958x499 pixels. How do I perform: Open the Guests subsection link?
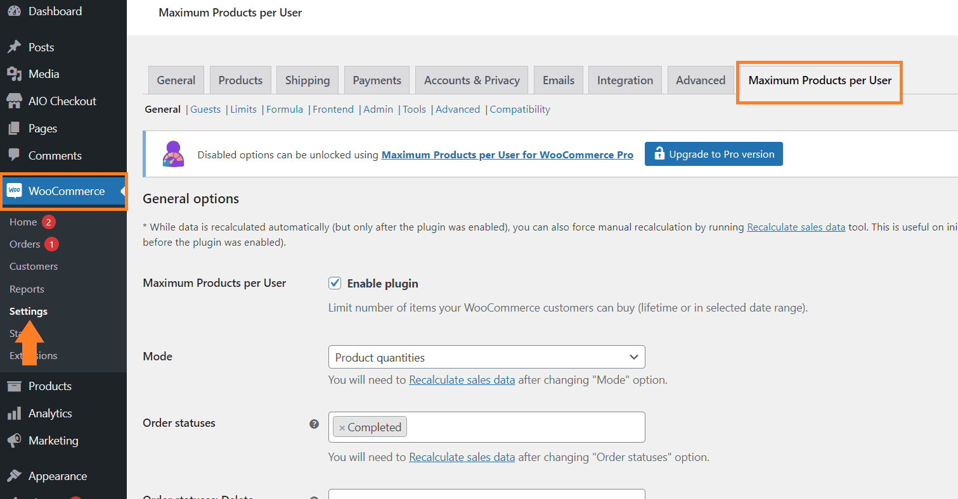coord(205,109)
